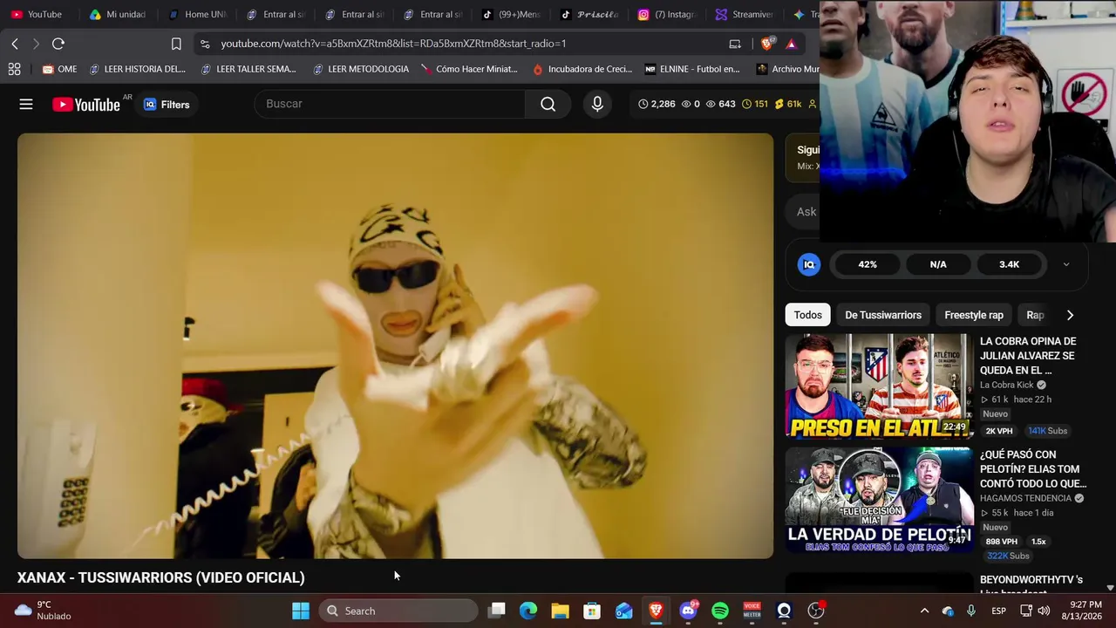Switch to the (99+) Mensajes TikTok tab
Image resolution: width=1116 pixels, height=628 pixels.
click(x=509, y=14)
